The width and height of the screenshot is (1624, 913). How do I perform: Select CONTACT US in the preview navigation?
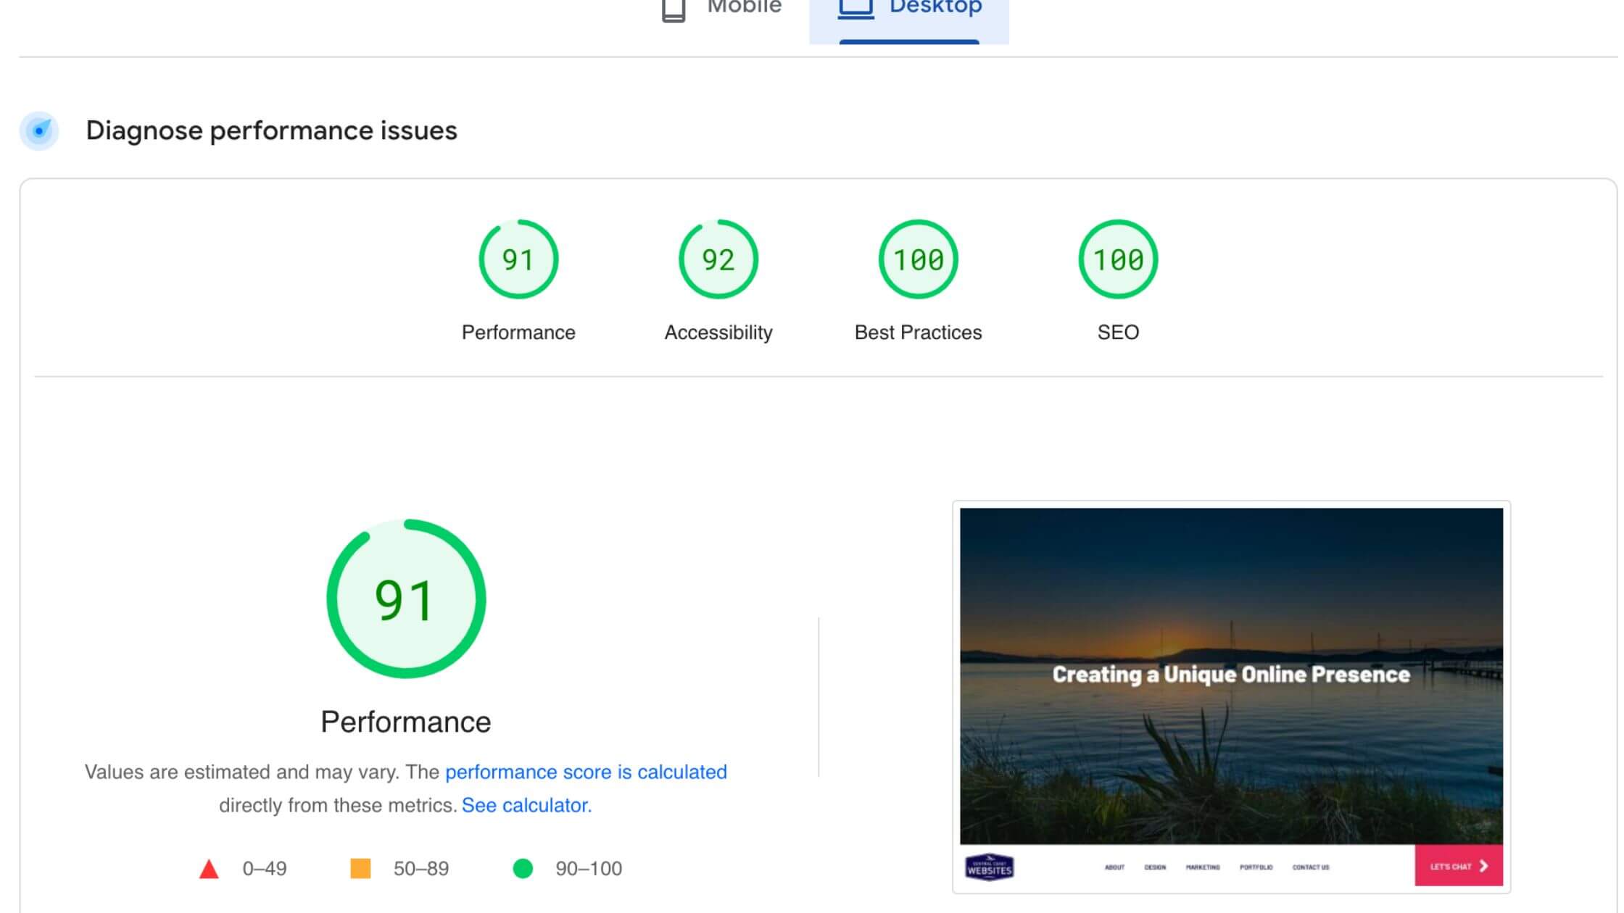tap(1310, 866)
